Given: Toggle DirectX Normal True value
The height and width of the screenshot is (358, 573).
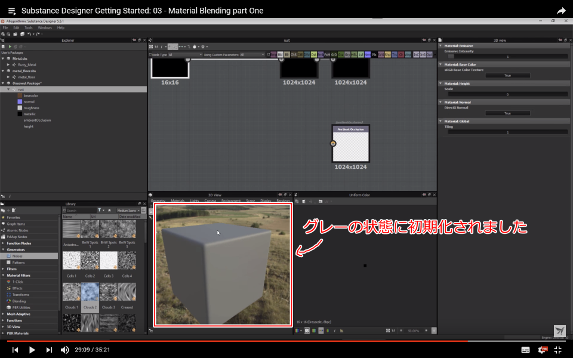Looking at the screenshot, I should point(507,113).
